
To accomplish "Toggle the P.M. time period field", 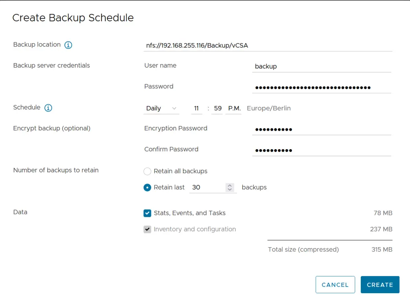I will click(234, 108).
